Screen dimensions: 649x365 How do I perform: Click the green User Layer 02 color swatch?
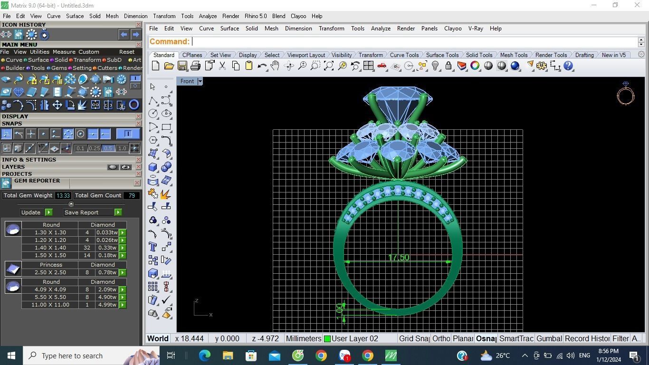(327, 339)
